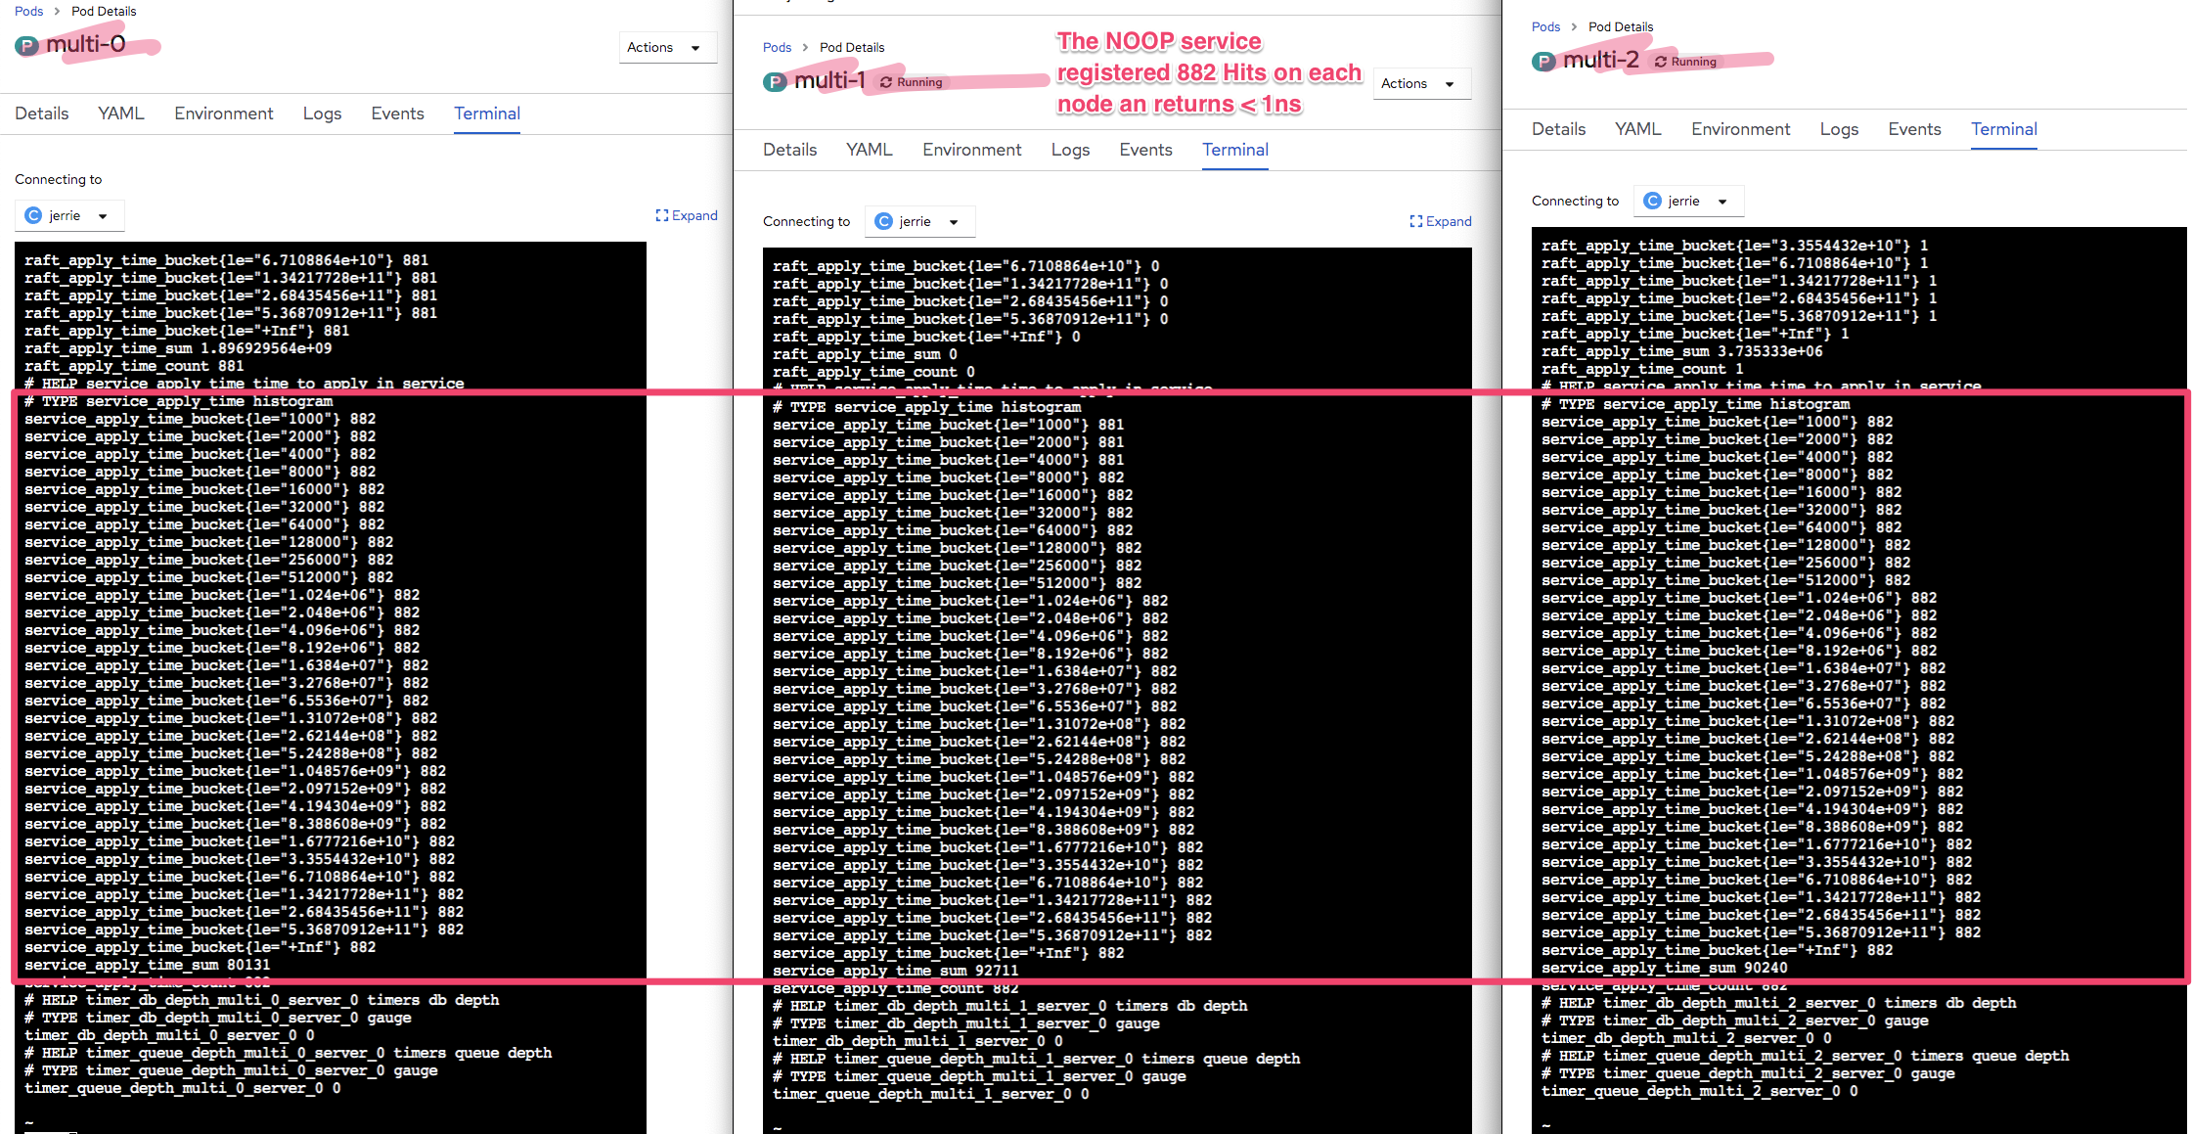Switch to the YAML tab for multi-0
This screenshot has width=2192, height=1134.
click(120, 113)
